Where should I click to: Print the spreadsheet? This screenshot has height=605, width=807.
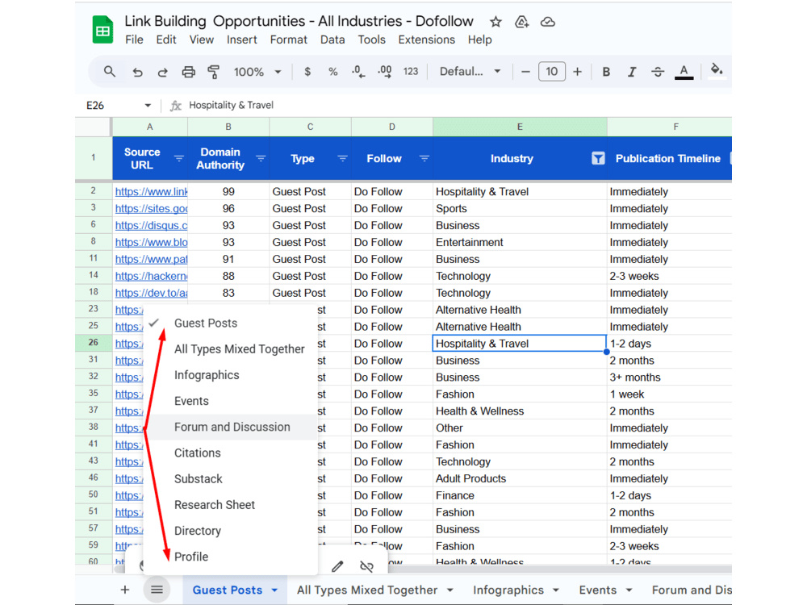[x=188, y=72]
